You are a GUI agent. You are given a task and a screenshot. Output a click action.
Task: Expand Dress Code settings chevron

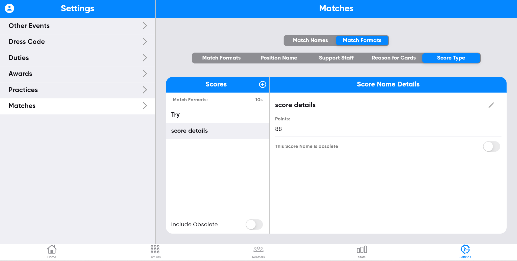(145, 42)
